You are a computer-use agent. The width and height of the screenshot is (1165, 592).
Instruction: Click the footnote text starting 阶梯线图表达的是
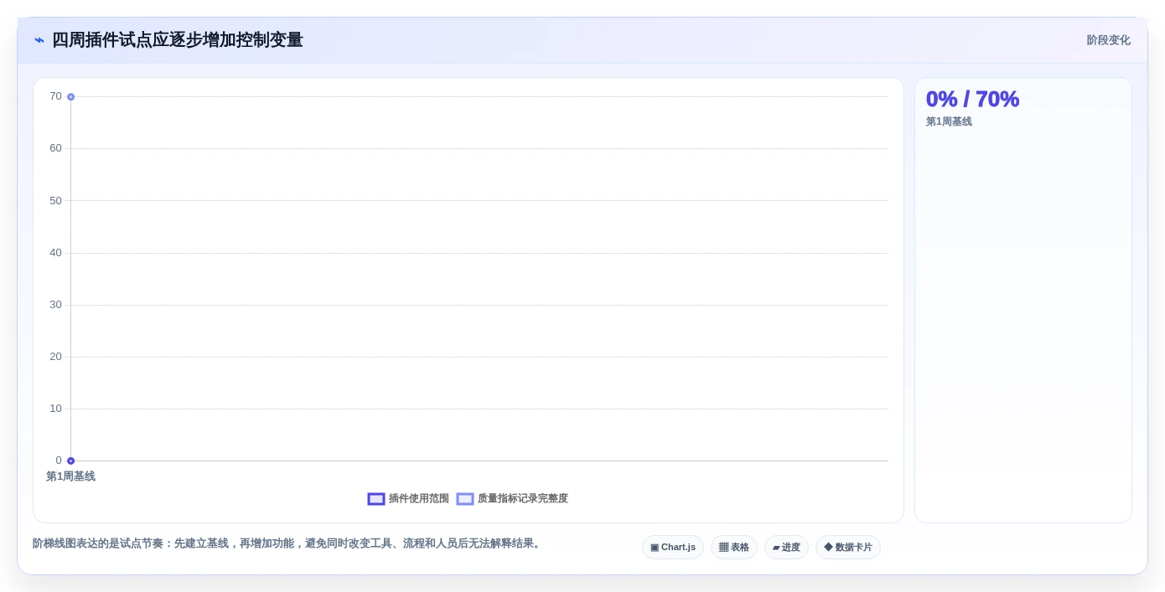click(x=288, y=543)
